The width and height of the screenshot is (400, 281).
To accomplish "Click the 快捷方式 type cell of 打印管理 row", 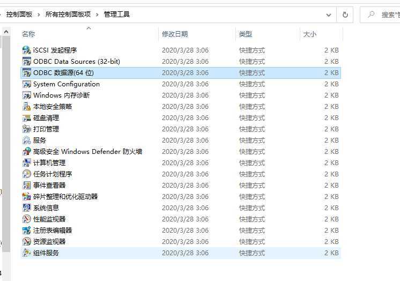I will click(252, 129).
